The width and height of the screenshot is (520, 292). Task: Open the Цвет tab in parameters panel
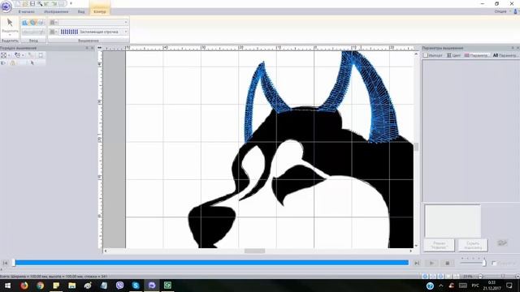click(x=453, y=55)
